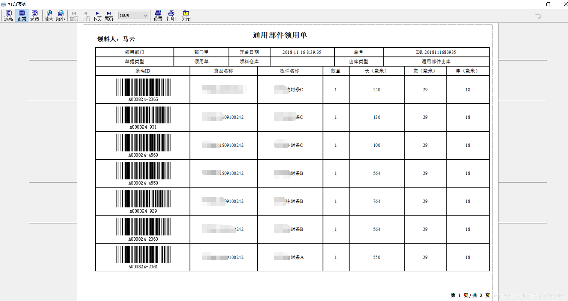Click the barcode above A000824-2365
The width and height of the screenshot is (568, 301).
[143, 87]
